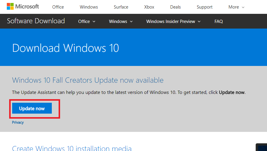Click the Download Windows 10 banner heading
This screenshot has width=267, height=151.
tap(65, 48)
